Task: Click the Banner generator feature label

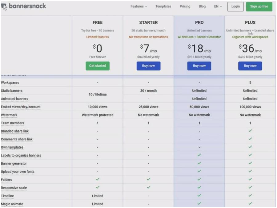Action: click(14, 164)
